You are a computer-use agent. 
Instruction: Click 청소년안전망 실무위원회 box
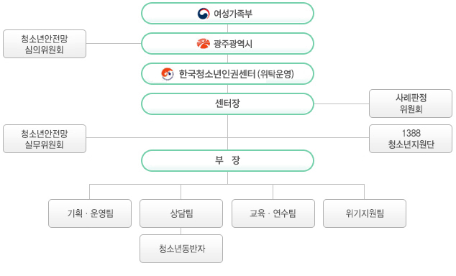coord(45,139)
